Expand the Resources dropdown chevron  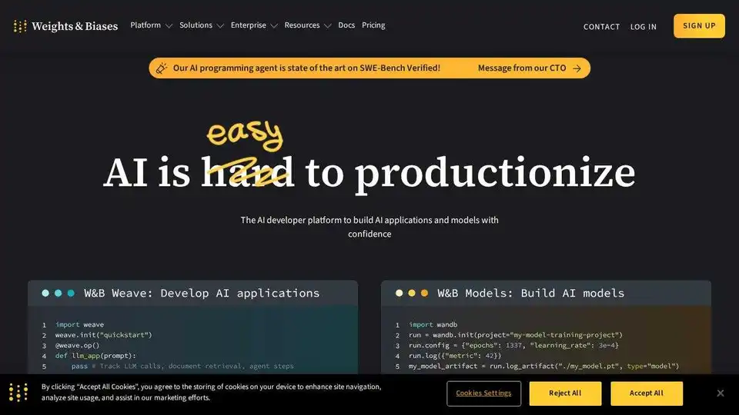click(x=328, y=26)
